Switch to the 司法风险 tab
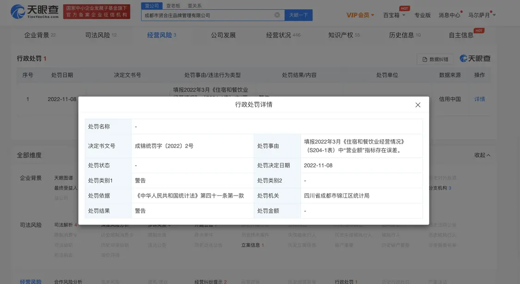This screenshot has width=520, height=284. coord(101,35)
